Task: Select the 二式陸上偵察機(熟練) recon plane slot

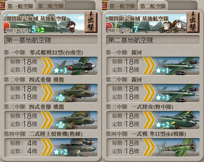Action: [51, 148]
